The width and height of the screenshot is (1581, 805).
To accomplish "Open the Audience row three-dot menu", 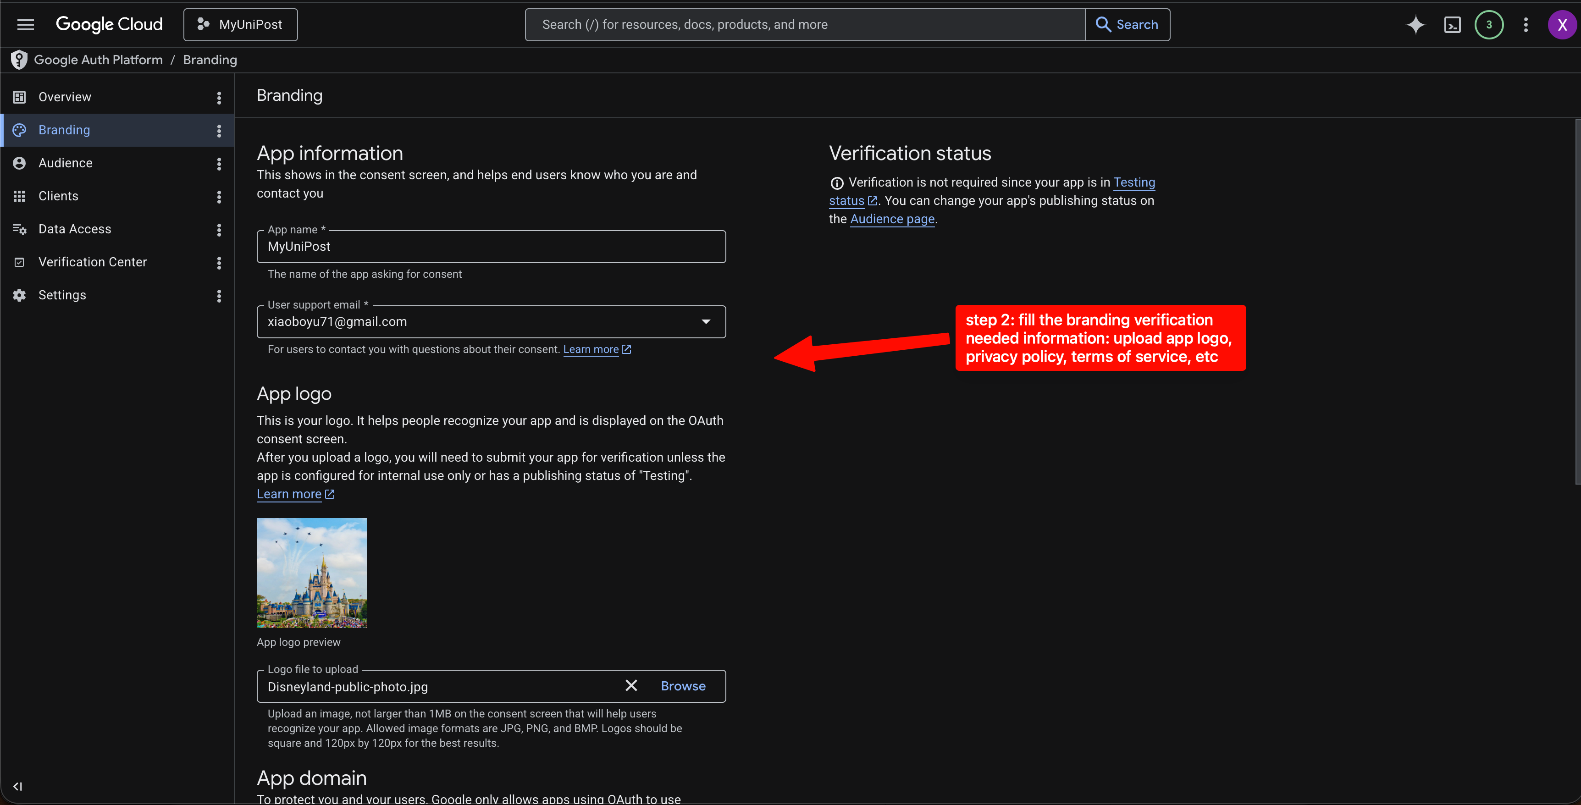I will [219, 164].
